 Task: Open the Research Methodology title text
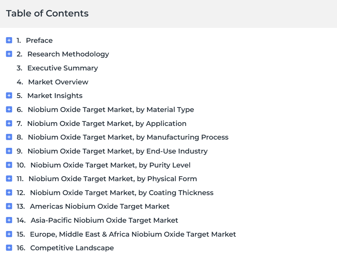pos(68,54)
